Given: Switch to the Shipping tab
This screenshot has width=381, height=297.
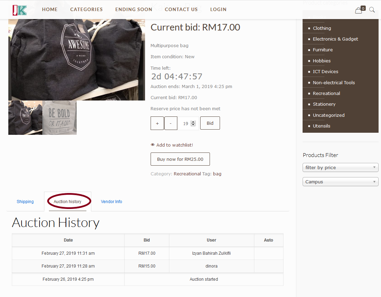Looking at the screenshot, I should 25,202.
